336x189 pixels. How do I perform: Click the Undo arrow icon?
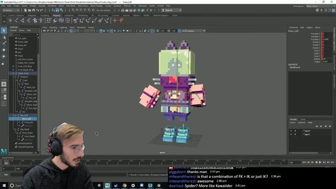click(38, 10)
